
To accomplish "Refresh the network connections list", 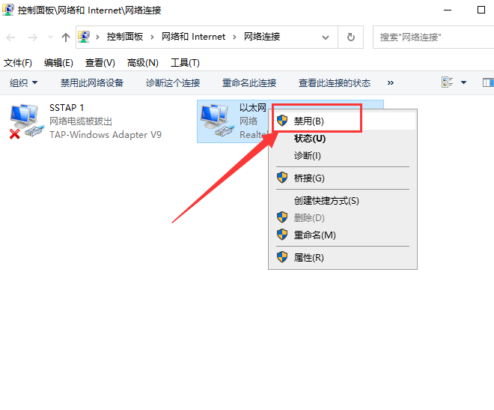I will tap(350, 37).
